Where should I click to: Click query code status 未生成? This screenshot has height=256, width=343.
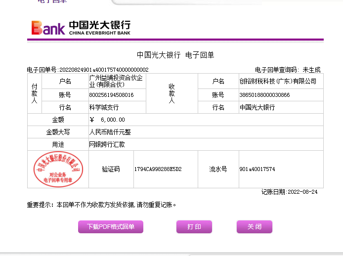pyautogui.click(x=311, y=70)
